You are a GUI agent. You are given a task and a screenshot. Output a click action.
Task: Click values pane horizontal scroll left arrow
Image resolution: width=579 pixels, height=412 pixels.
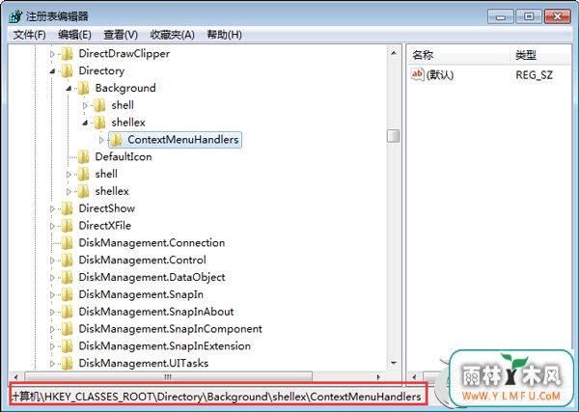[414, 377]
